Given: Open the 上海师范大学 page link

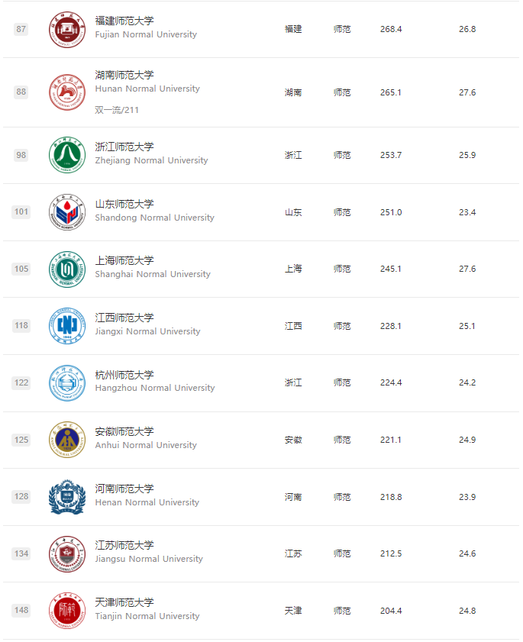Looking at the screenshot, I should [124, 260].
